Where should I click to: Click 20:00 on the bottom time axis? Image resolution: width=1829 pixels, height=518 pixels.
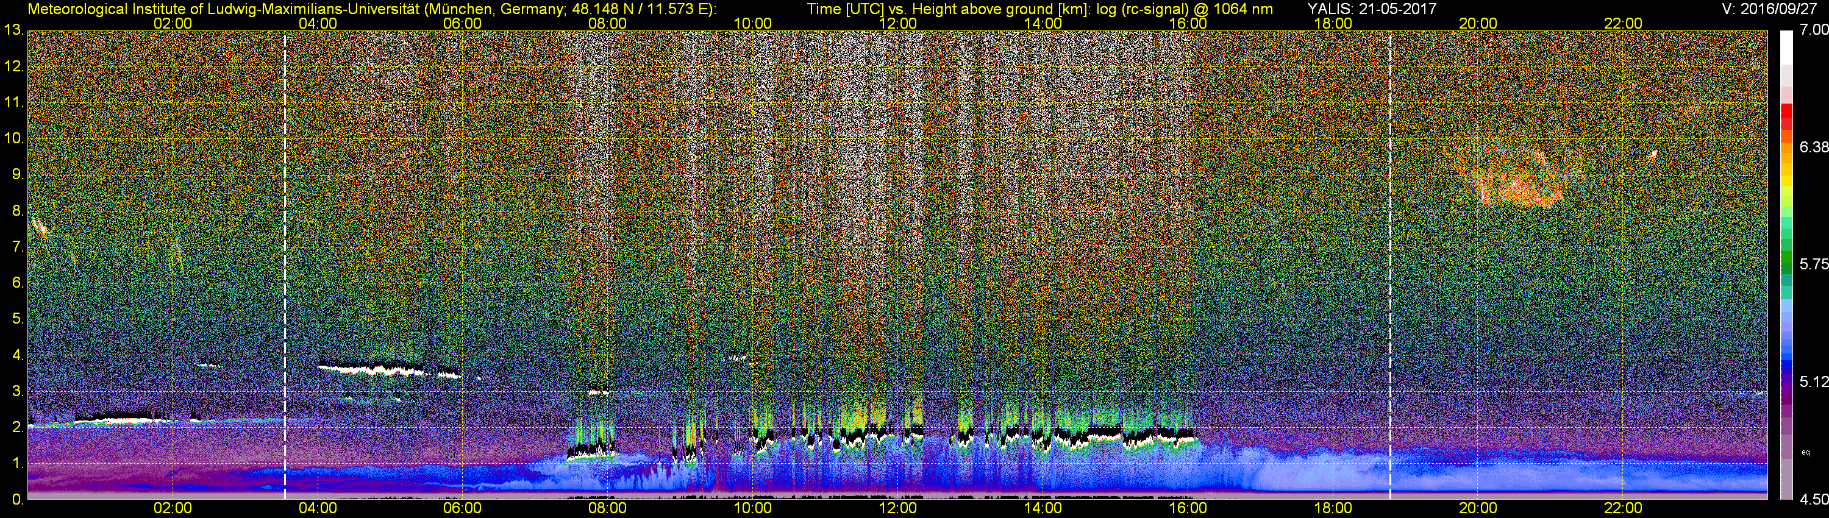(x=1478, y=509)
